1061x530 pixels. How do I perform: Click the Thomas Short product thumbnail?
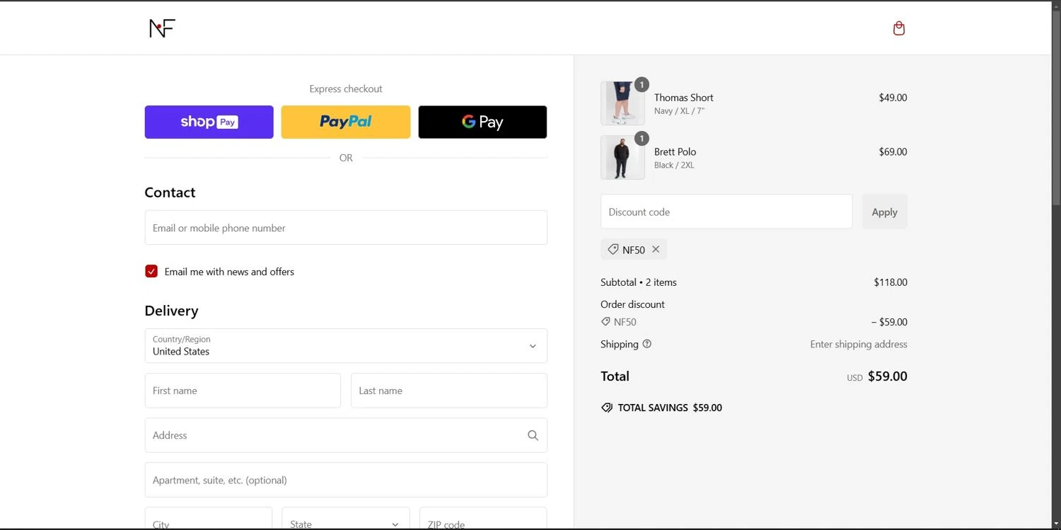coord(622,103)
